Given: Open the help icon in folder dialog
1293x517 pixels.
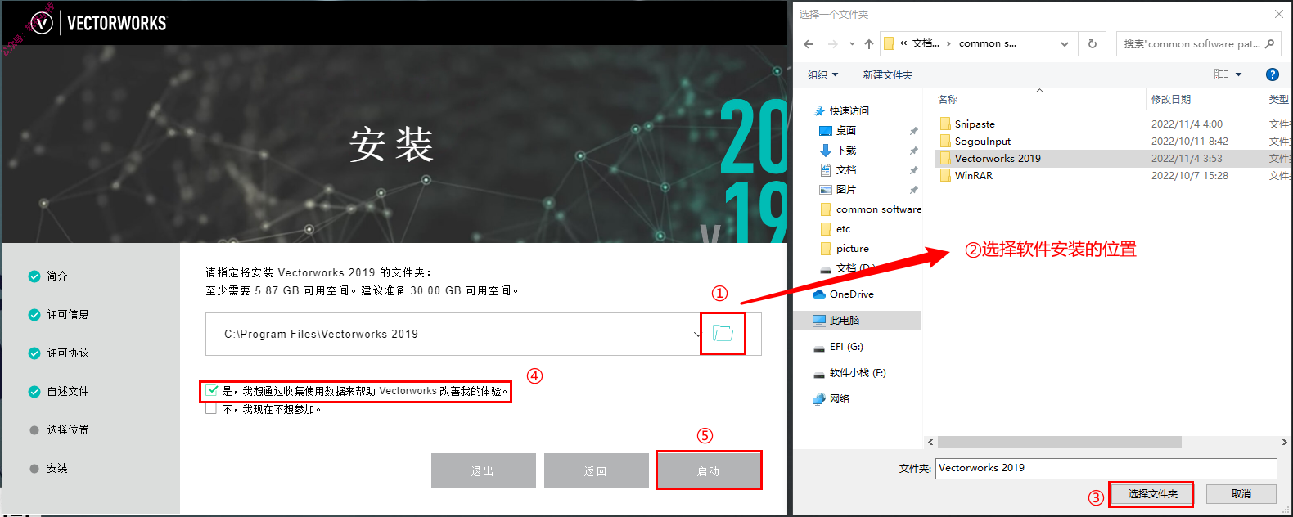Looking at the screenshot, I should pyautogui.click(x=1272, y=74).
